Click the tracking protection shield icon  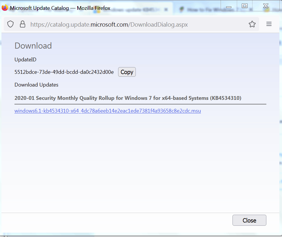(10, 24)
